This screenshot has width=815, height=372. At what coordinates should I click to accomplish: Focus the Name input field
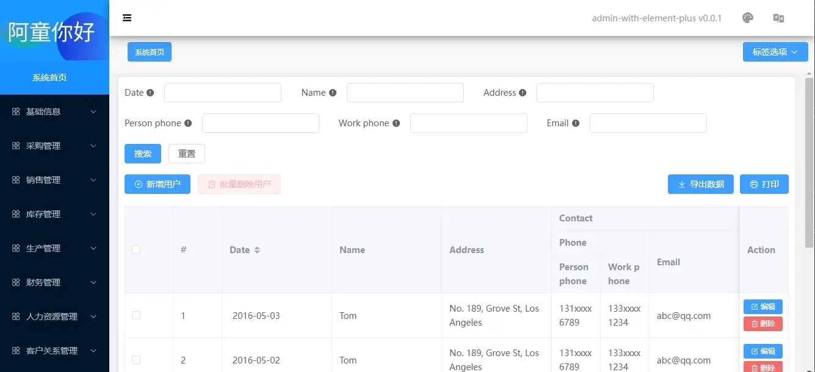(x=405, y=93)
